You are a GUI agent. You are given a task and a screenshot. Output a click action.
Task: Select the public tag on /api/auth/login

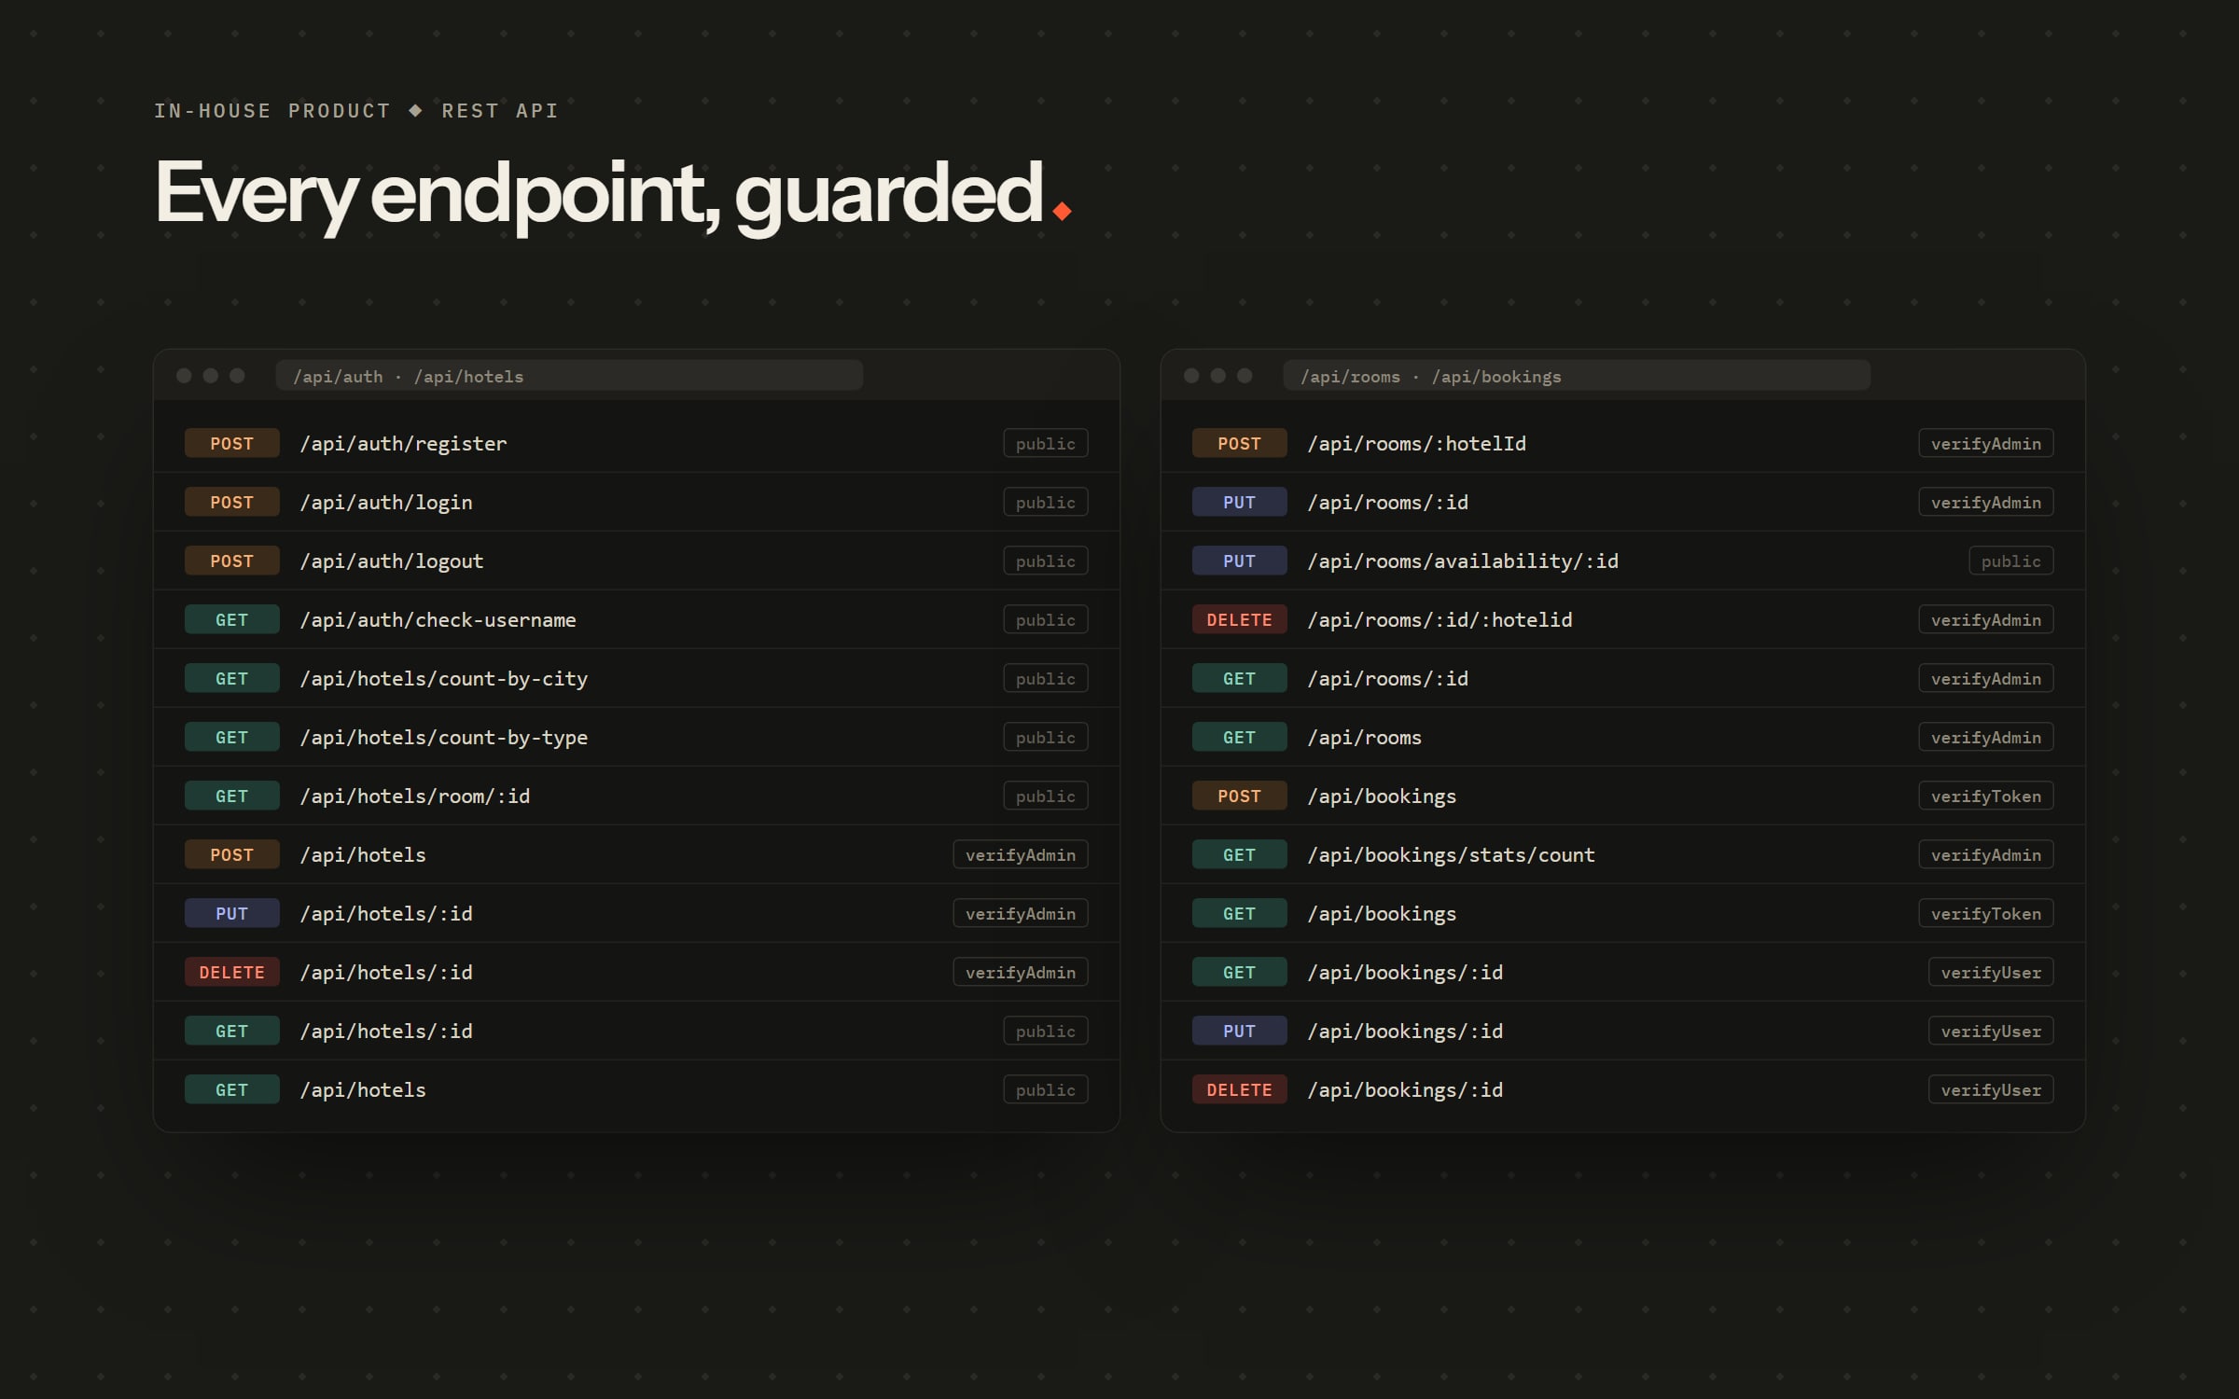pos(1045,502)
